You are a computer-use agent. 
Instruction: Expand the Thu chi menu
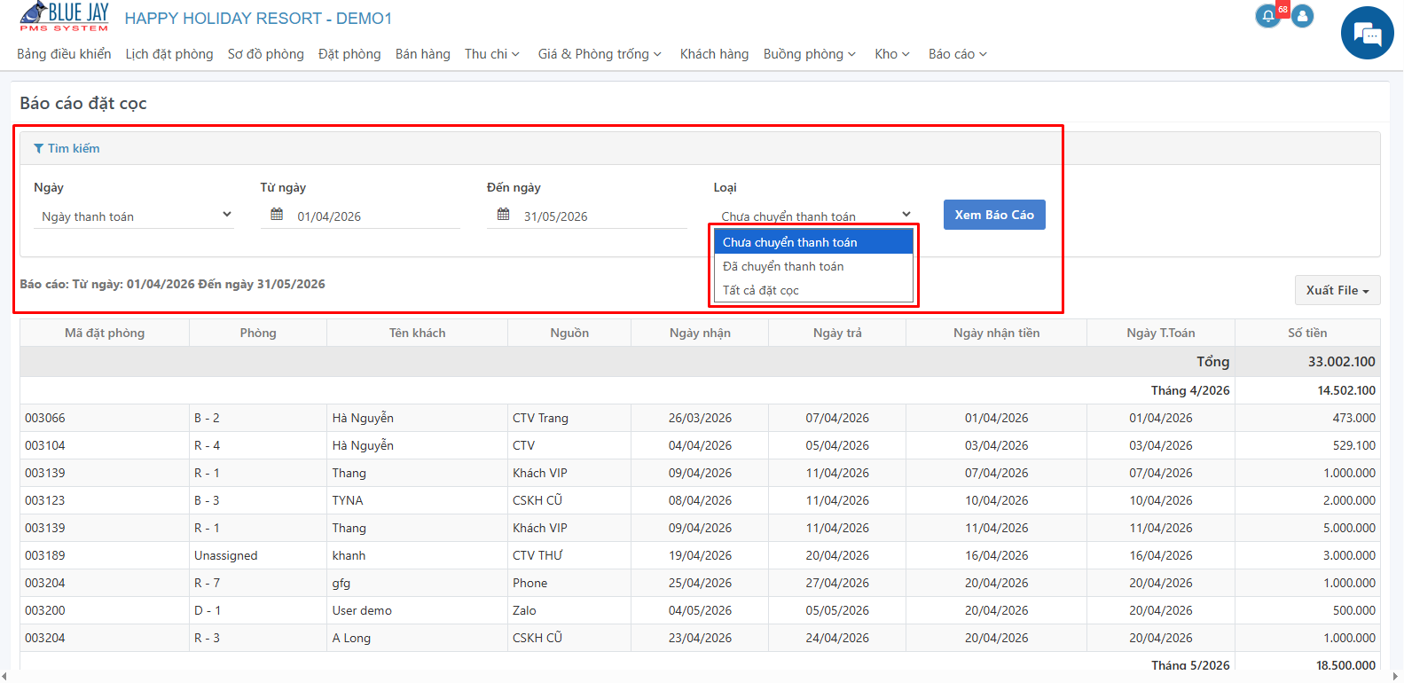[492, 54]
